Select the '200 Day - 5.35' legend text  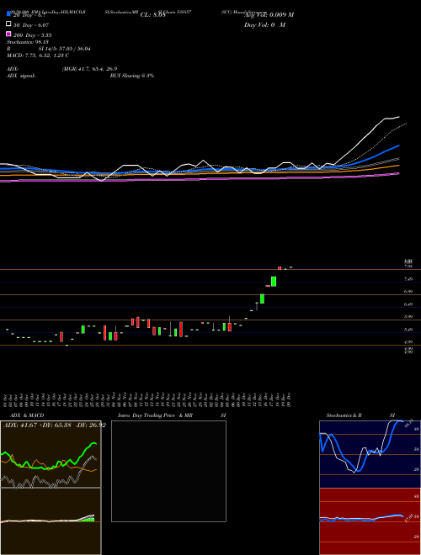click(x=32, y=35)
